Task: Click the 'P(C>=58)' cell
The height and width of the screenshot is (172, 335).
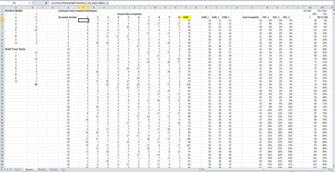Action: (x=322, y=11)
